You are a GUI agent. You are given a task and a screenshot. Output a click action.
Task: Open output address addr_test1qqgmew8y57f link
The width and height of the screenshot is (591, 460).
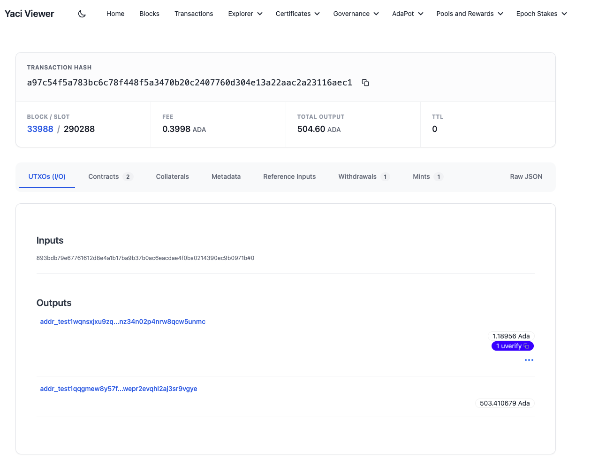(119, 389)
